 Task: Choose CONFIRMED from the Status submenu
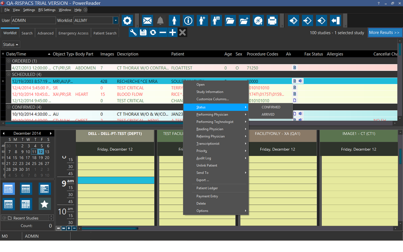coord(271,107)
